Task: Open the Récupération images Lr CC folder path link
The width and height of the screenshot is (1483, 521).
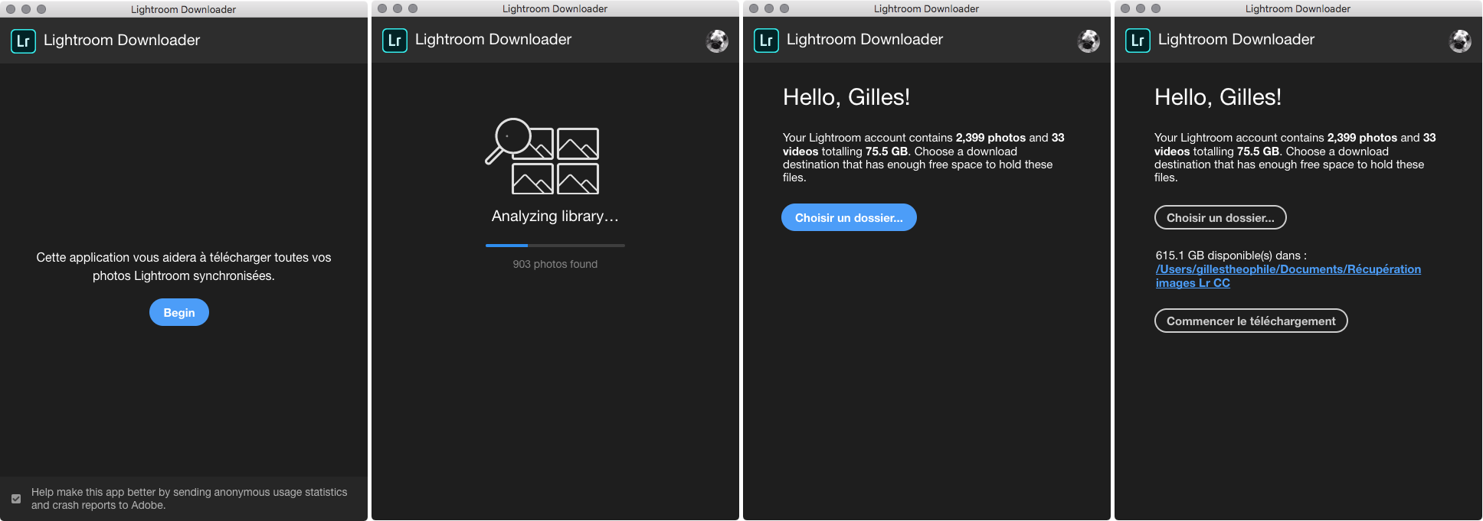Action: (1288, 276)
